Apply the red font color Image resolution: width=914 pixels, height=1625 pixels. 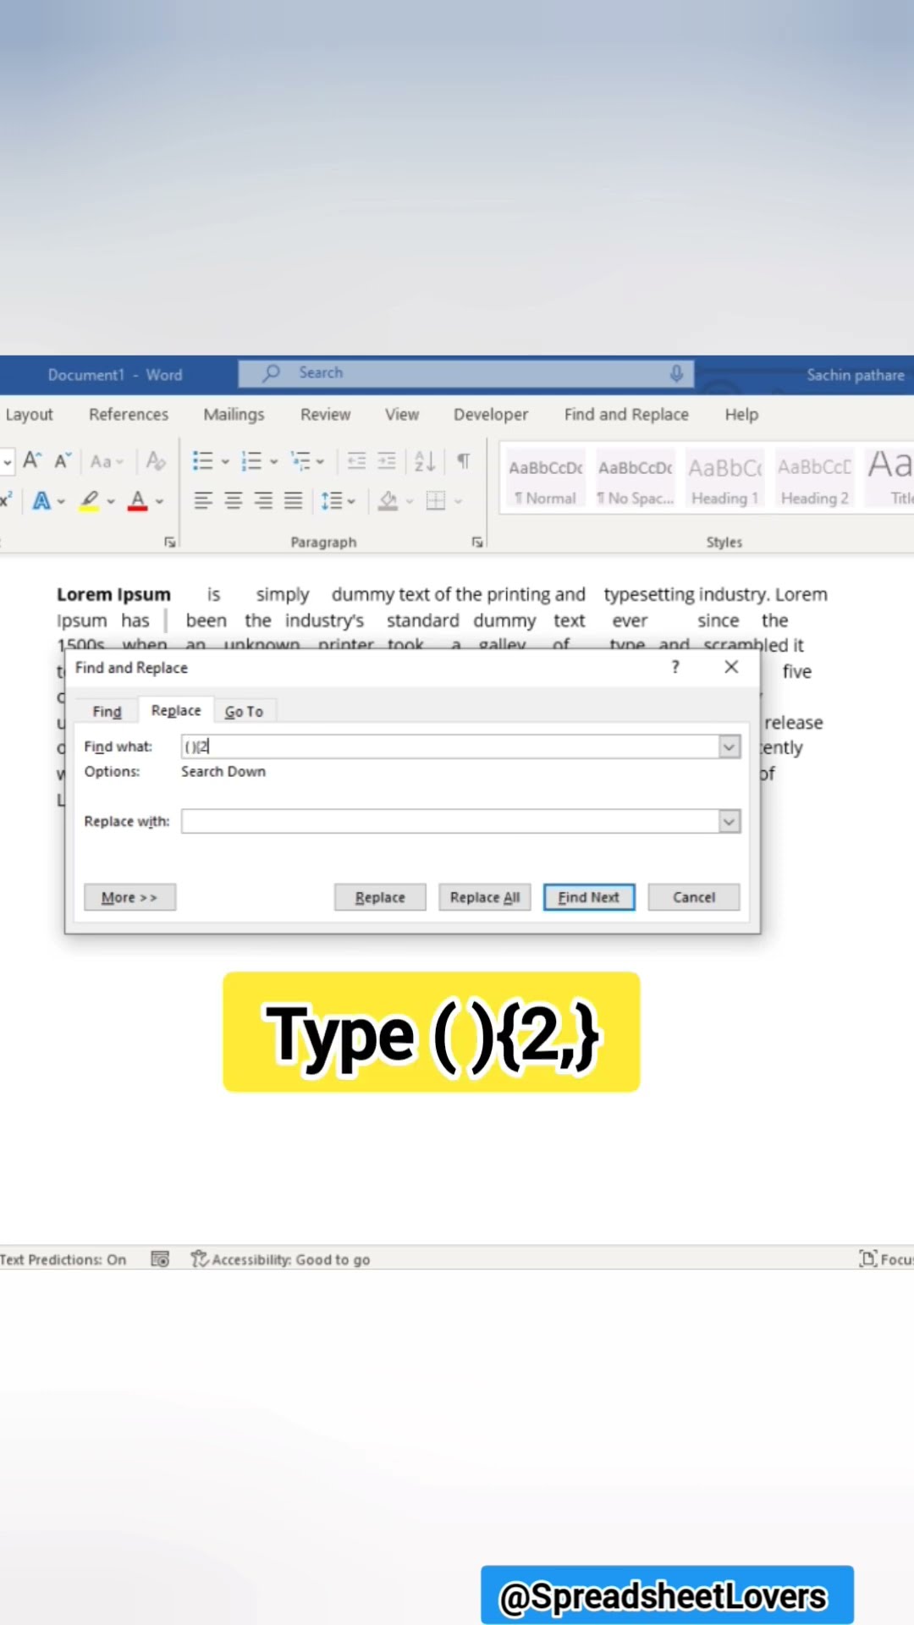tap(138, 501)
